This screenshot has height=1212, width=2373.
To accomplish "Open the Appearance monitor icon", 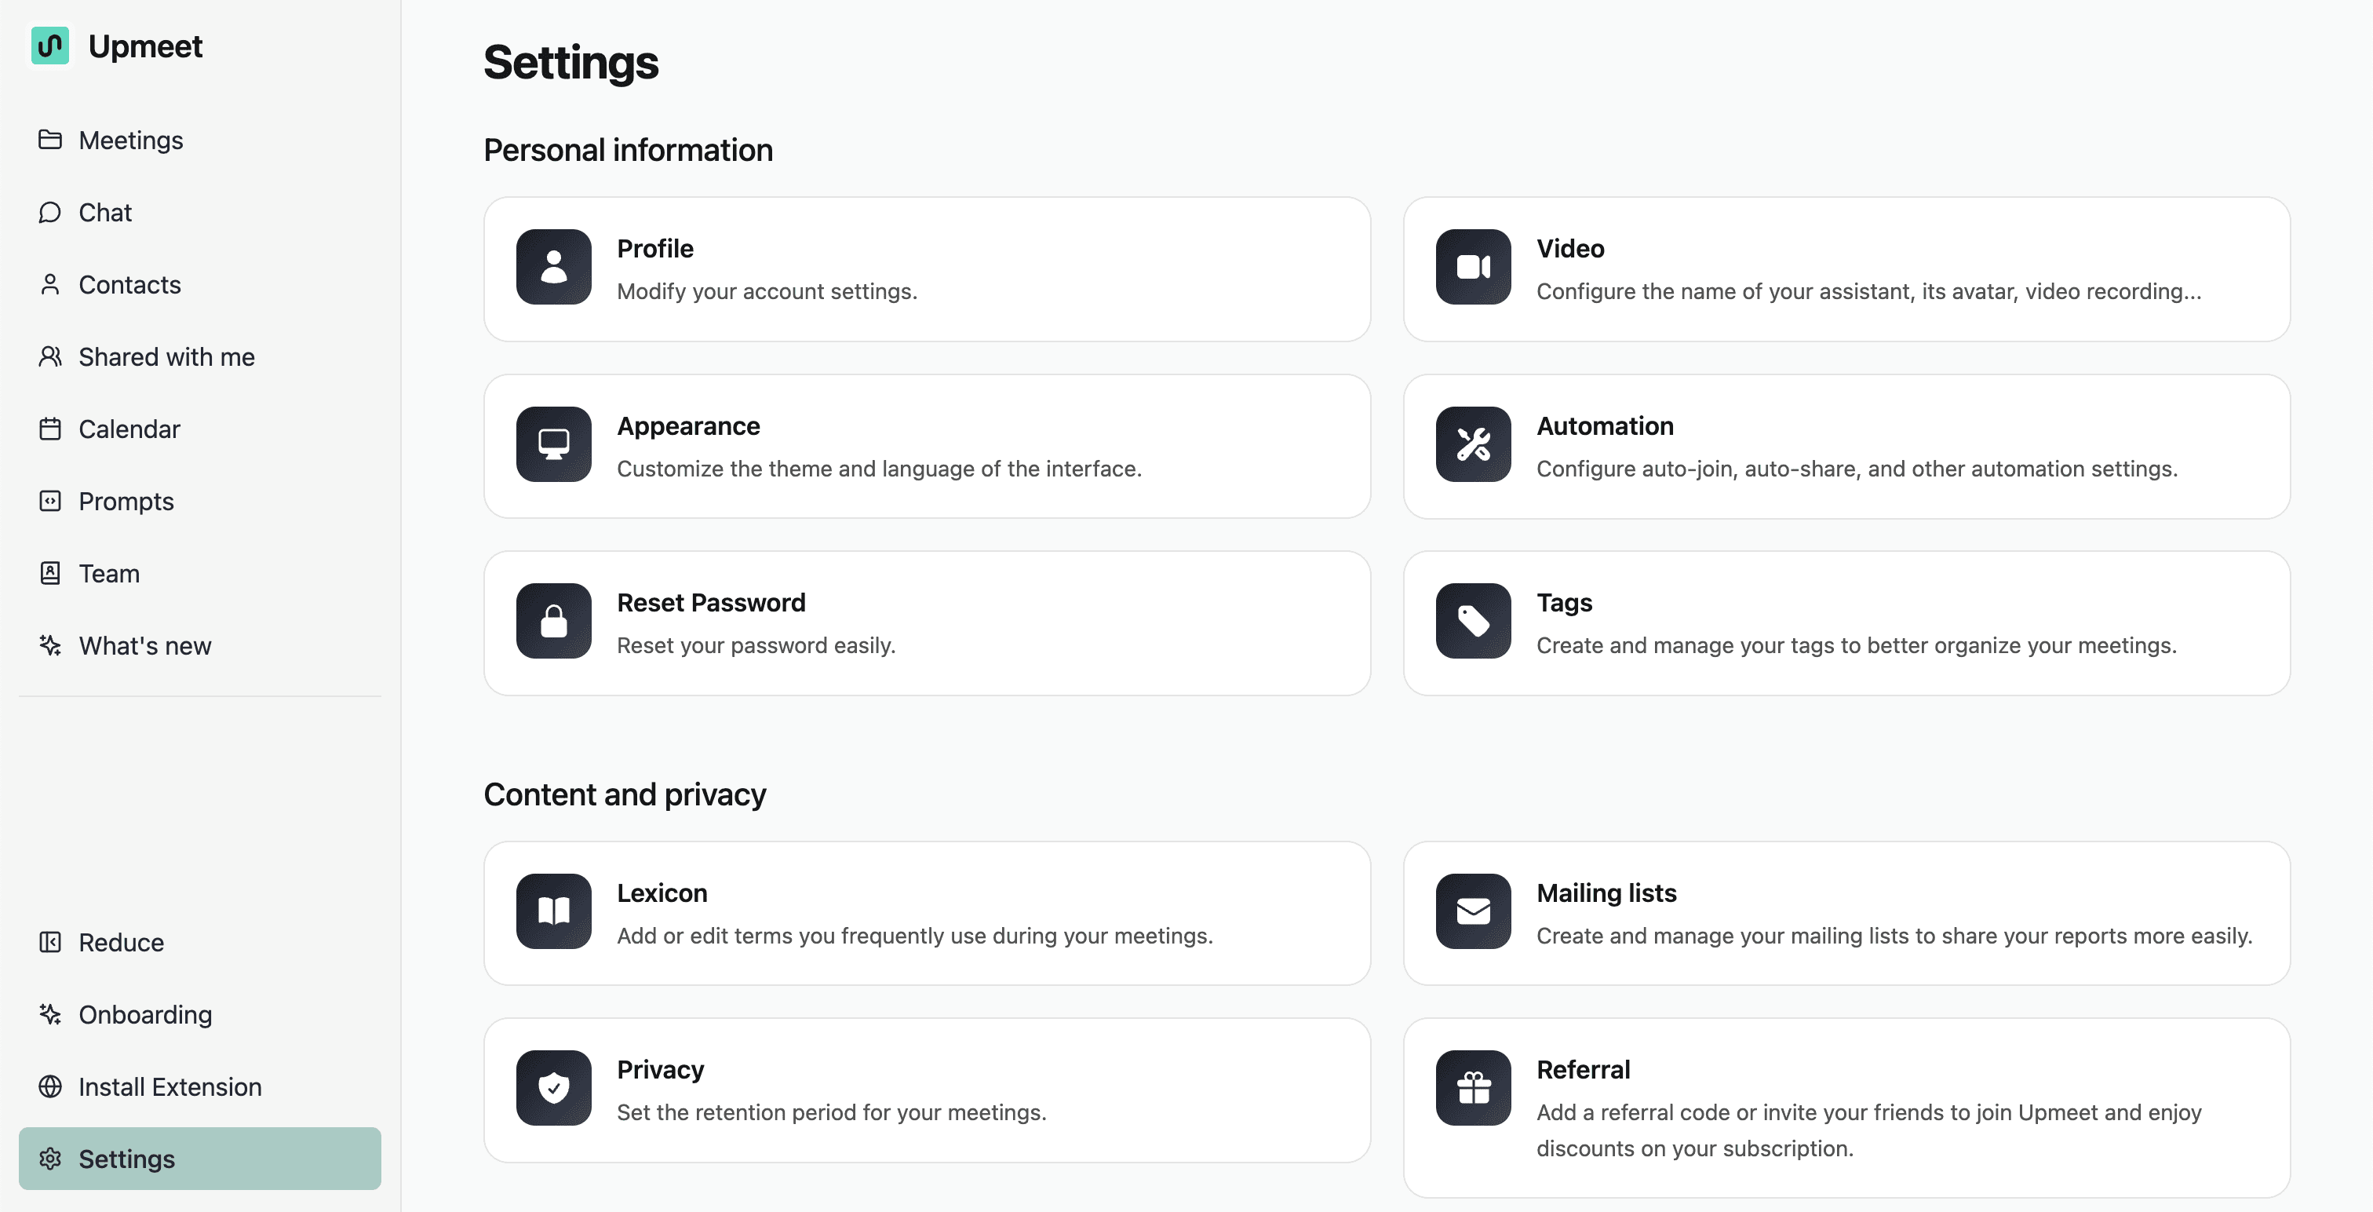I will click(x=552, y=444).
